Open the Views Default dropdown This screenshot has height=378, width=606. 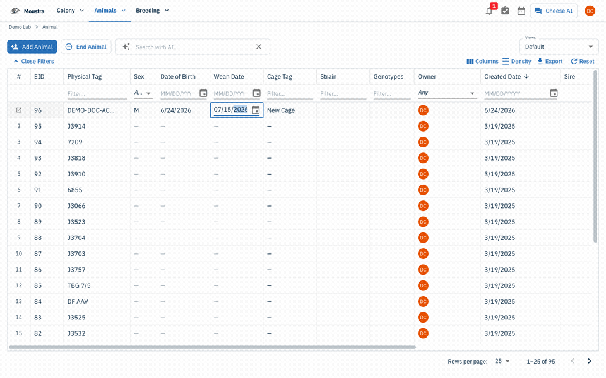[x=559, y=47]
